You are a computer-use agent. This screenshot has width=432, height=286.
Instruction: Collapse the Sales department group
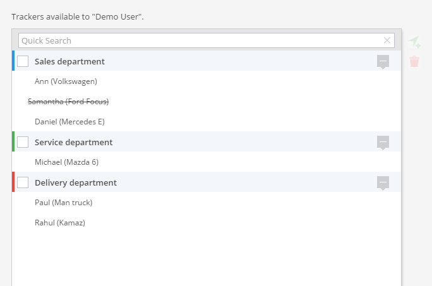click(383, 61)
